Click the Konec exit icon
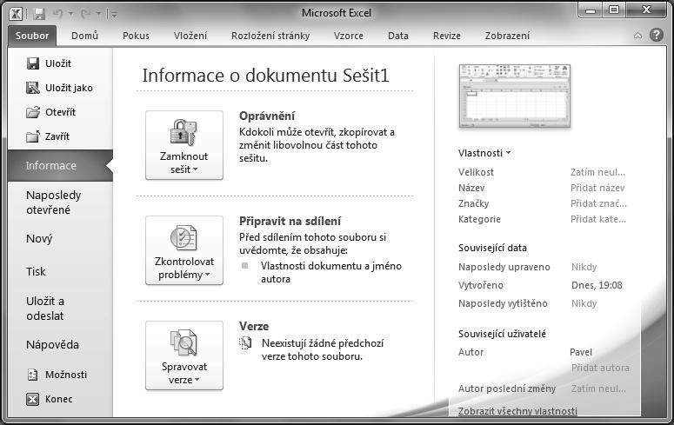Image resolution: width=674 pixels, height=425 pixels. point(33,399)
